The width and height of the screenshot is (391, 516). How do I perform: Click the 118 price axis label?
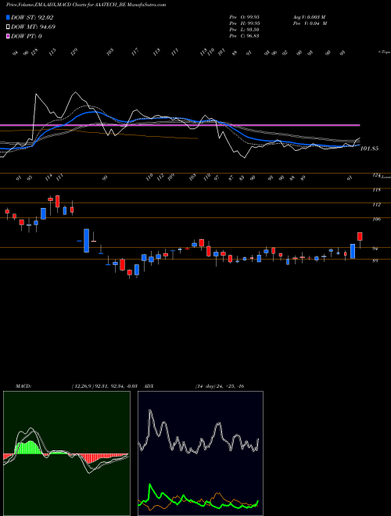pyautogui.click(x=376, y=190)
